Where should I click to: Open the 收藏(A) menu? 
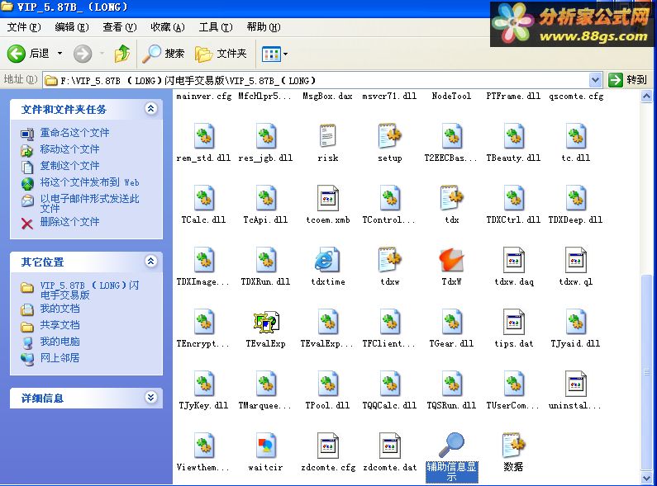pyautogui.click(x=168, y=27)
